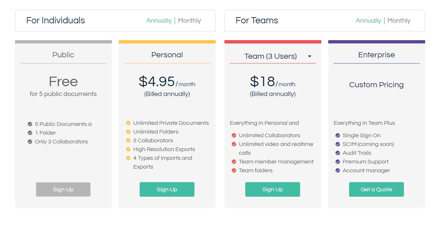
Task: Select Annually billing for Individuals
Action: click(159, 21)
